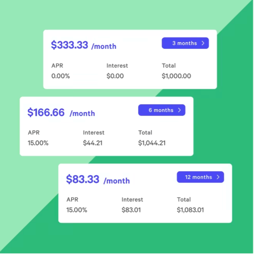Click the 15.00% APR in the 6-month card
This screenshot has height=254, width=254.
pyautogui.click(x=38, y=143)
